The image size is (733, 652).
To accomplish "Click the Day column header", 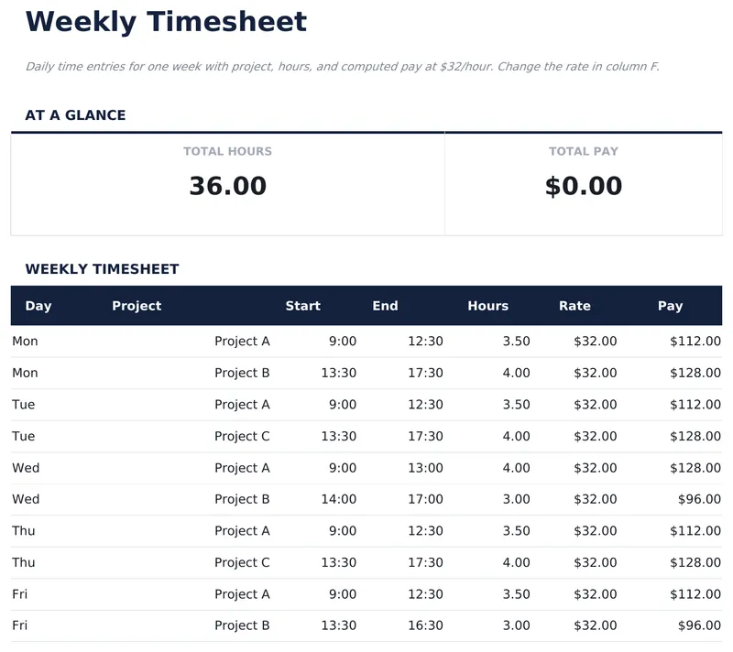I will [38, 306].
